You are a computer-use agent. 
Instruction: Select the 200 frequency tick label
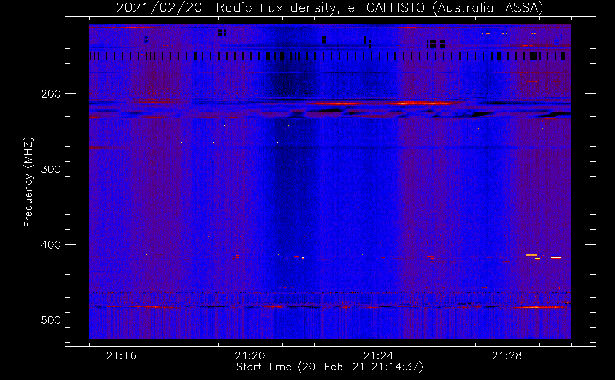click(x=51, y=94)
